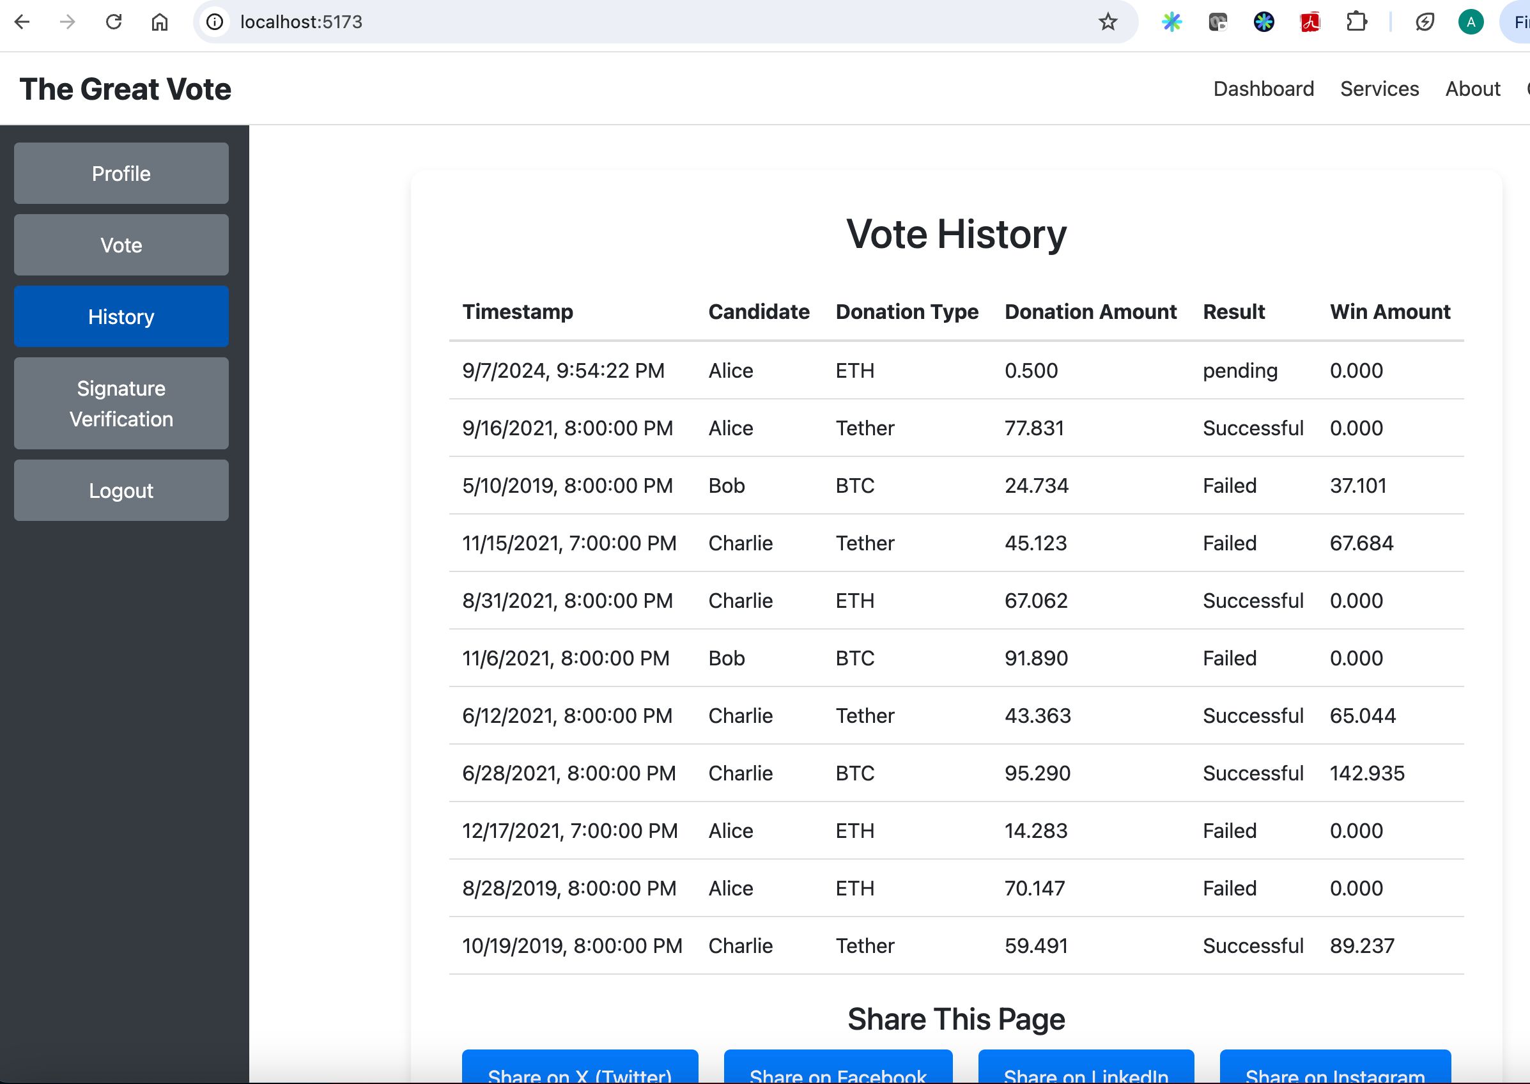Click the Vote sidebar icon

click(121, 244)
